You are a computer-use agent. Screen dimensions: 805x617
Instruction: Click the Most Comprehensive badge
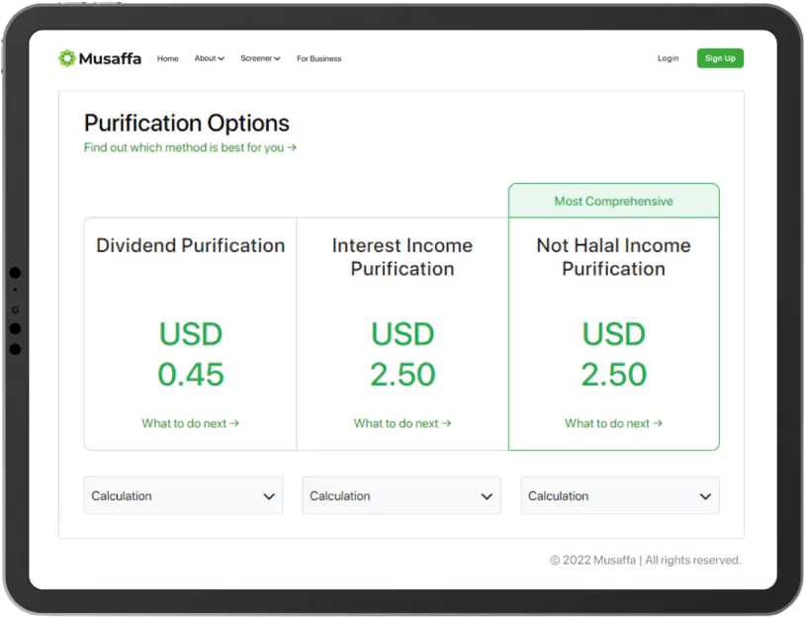pyautogui.click(x=613, y=201)
